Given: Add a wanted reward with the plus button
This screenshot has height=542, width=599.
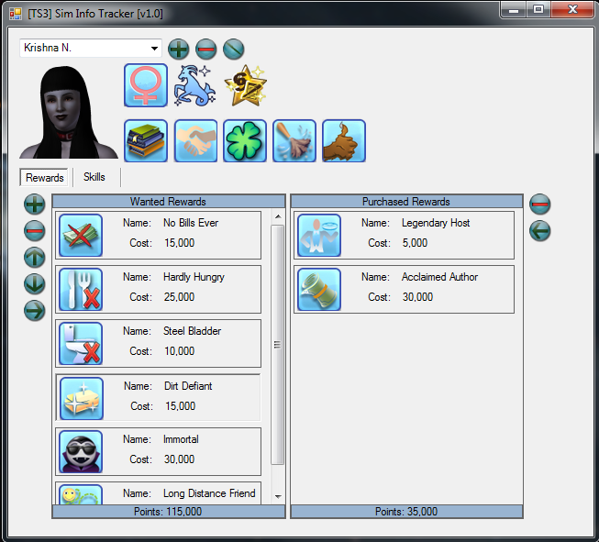Looking at the screenshot, I should (x=34, y=204).
